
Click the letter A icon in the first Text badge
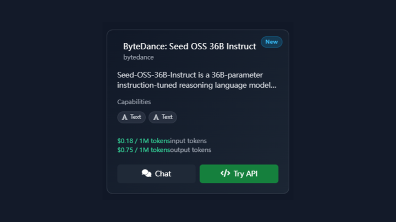pyautogui.click(x=125, y=117)
